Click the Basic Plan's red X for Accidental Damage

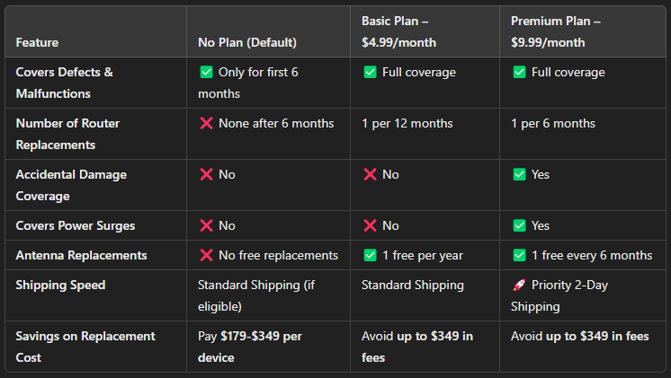(369, 175)
